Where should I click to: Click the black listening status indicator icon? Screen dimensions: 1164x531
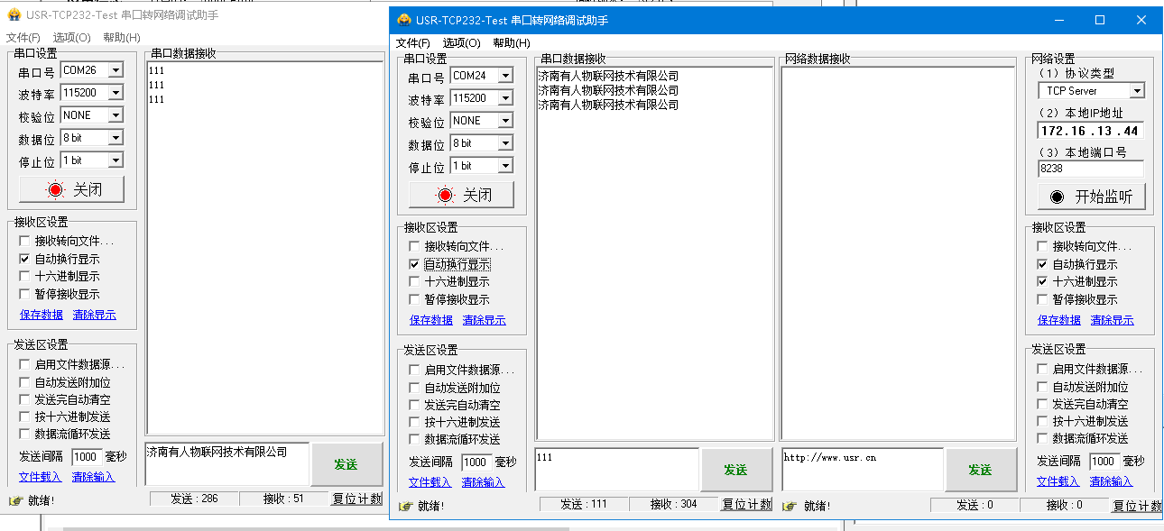pyautogui.click(x=1057, y=197)
